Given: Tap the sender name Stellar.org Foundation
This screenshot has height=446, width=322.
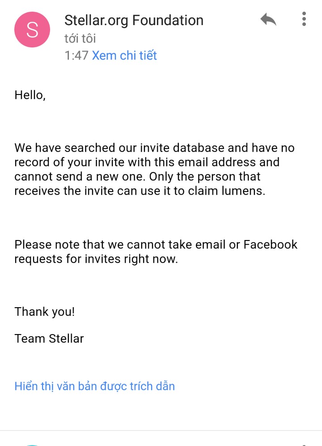Looking at the screenshot, I should pos(134,20).
